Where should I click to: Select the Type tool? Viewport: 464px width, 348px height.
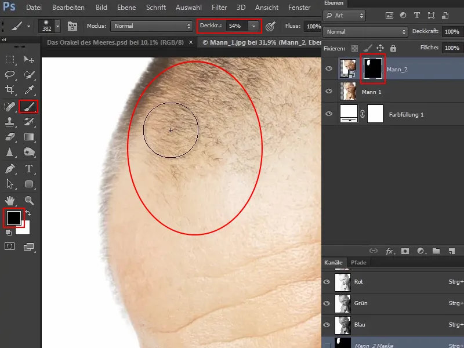pos(29,169)
